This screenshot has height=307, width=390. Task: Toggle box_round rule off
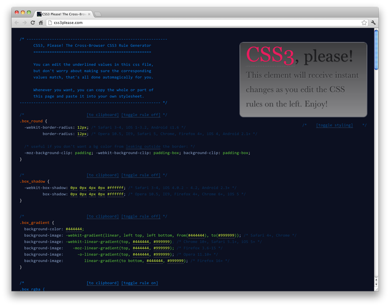pos(141,115)
